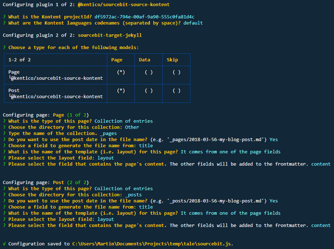Screen dimensions: 334x249
Task: Click the '(2 of 2)' page counter
Action: [x=78, y=182]
